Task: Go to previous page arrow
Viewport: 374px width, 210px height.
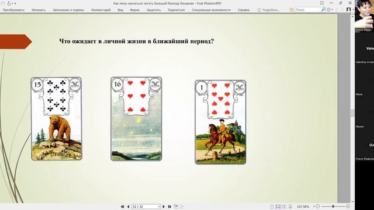Action: [x=128, y=206]
